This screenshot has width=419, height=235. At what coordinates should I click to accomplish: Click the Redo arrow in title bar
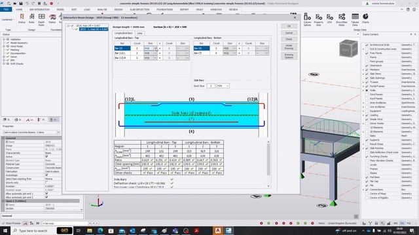pos(33,3)
